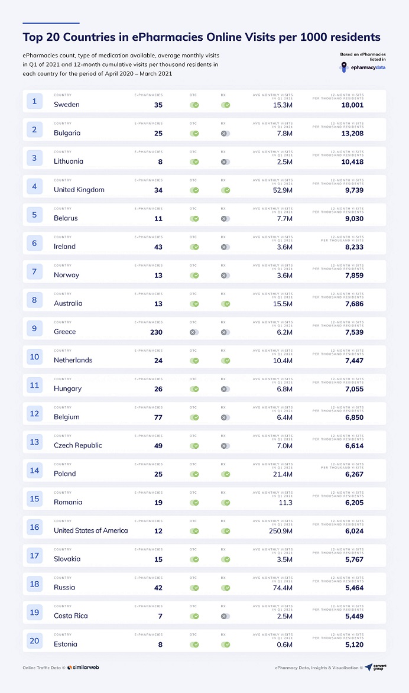Click Sweden's 18,001 visits value
Viewport: 409px width, 693px height.
tap(352, 105)
